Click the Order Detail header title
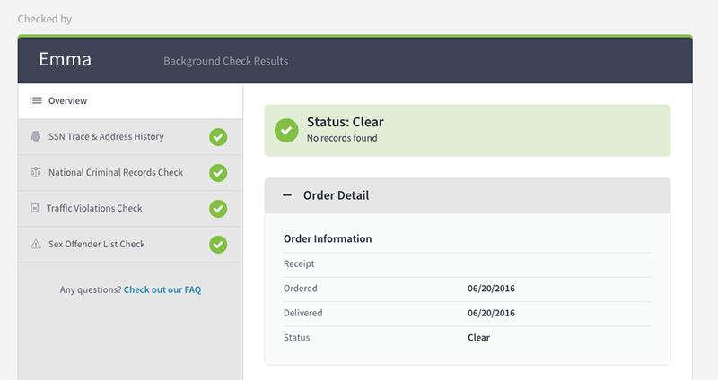Image resolution: width=718 pixels, height=380 pixels. click(336, 195)
